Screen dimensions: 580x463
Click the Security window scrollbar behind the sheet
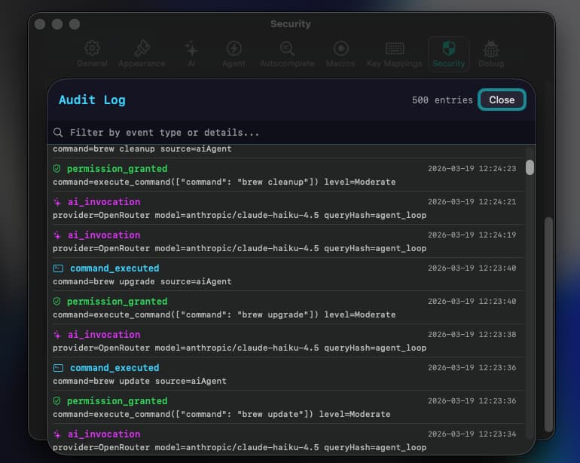pyautogui.click(x=548, y=324)
